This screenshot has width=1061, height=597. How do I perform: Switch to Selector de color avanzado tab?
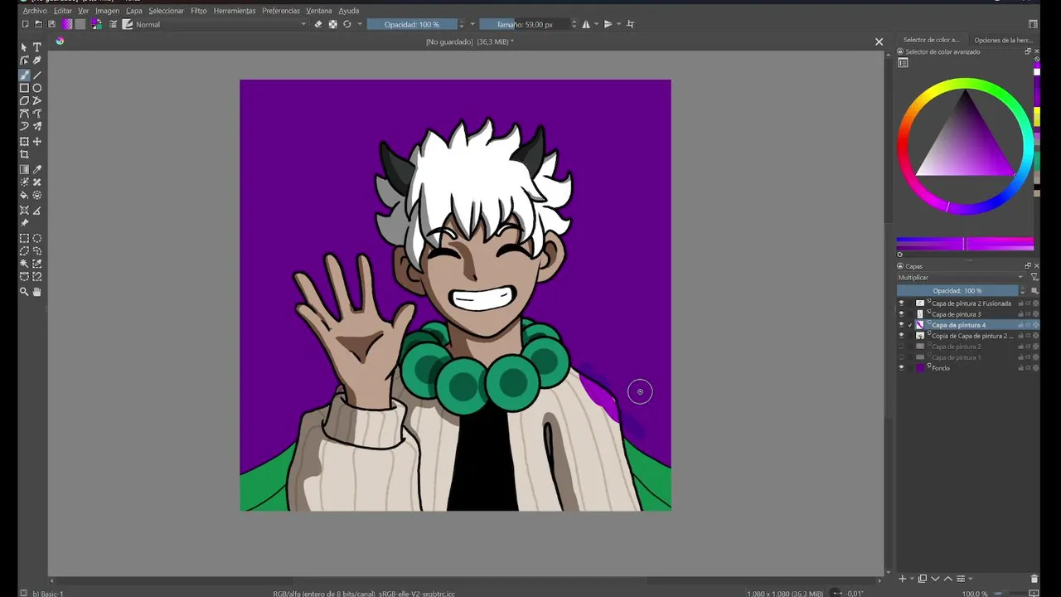[x=931, y=40]
